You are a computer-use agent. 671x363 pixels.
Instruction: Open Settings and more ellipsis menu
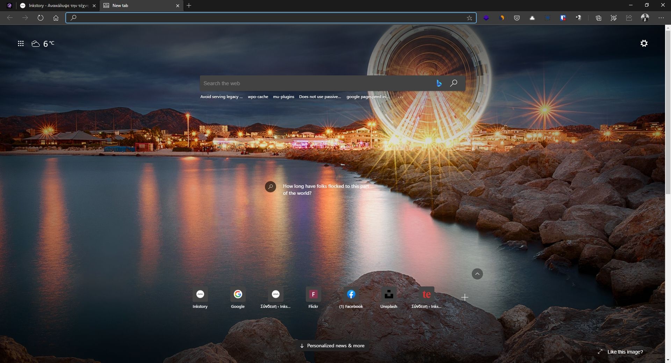click(661, 18)
